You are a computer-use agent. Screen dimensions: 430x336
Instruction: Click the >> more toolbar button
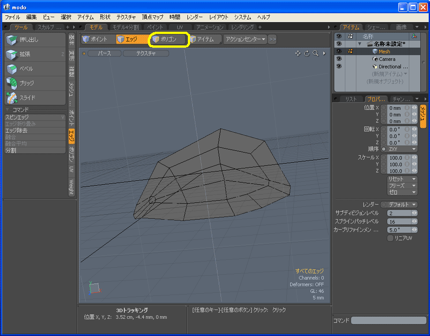(x=272, y=39)
